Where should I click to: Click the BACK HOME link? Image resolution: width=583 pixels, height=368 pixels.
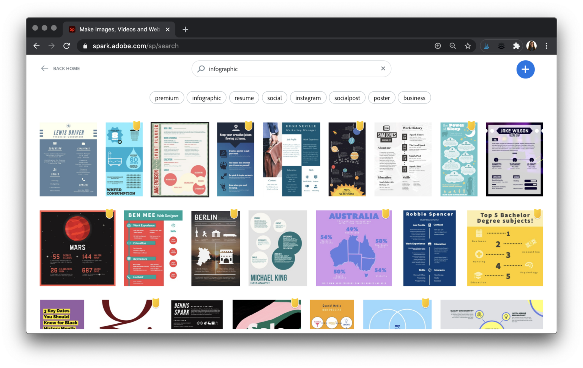(x=66, y=68)
